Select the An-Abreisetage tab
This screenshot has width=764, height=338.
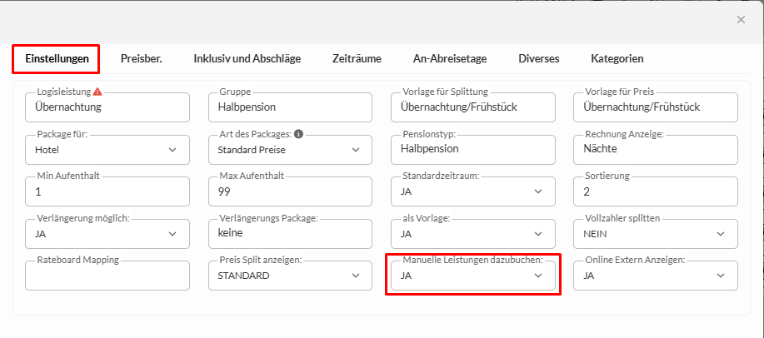click(x=450, y=58)
